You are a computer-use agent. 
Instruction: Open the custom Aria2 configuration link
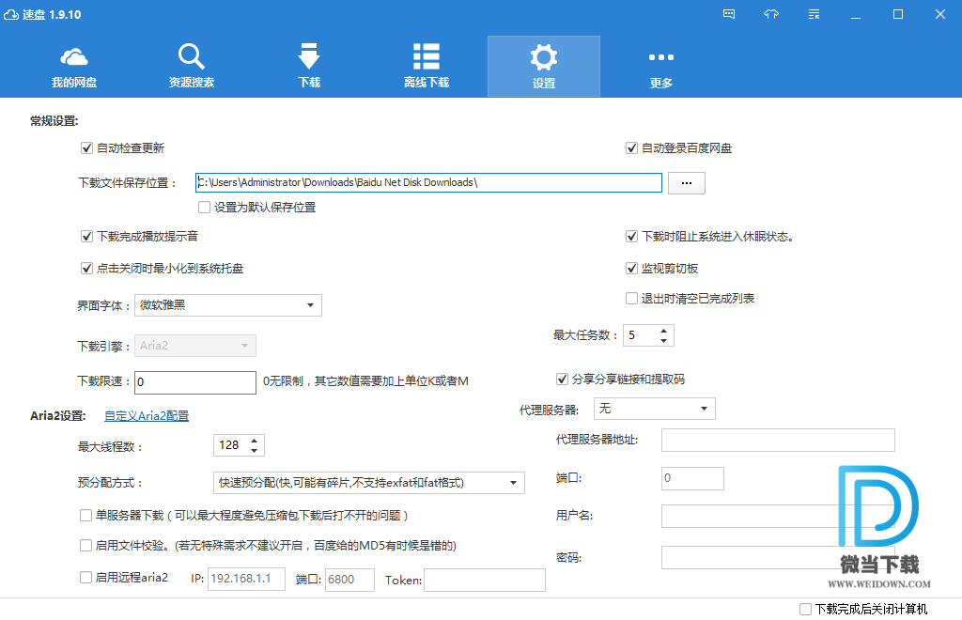click(146, 415)
